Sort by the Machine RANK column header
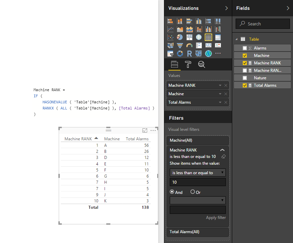293x243 pixels. [78, 139]
